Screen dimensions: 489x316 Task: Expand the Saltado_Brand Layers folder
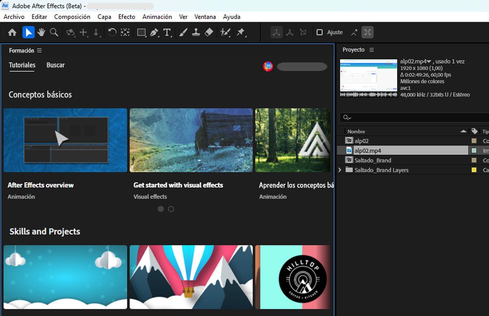pyautogui.click(x=340, y=170)
